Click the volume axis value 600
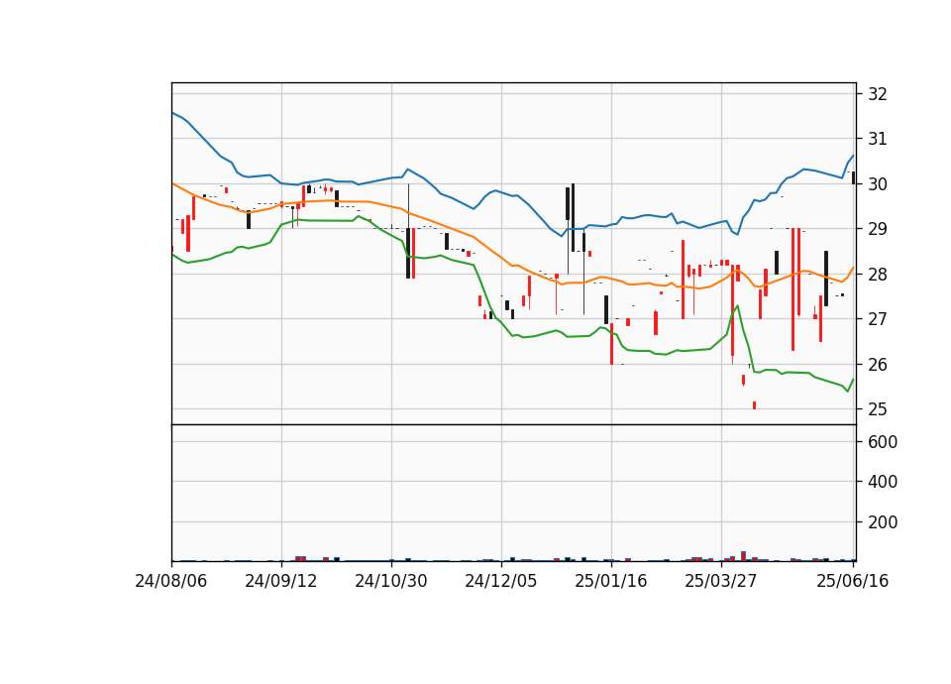Screen dimensions: 951x684 (883, 442)
